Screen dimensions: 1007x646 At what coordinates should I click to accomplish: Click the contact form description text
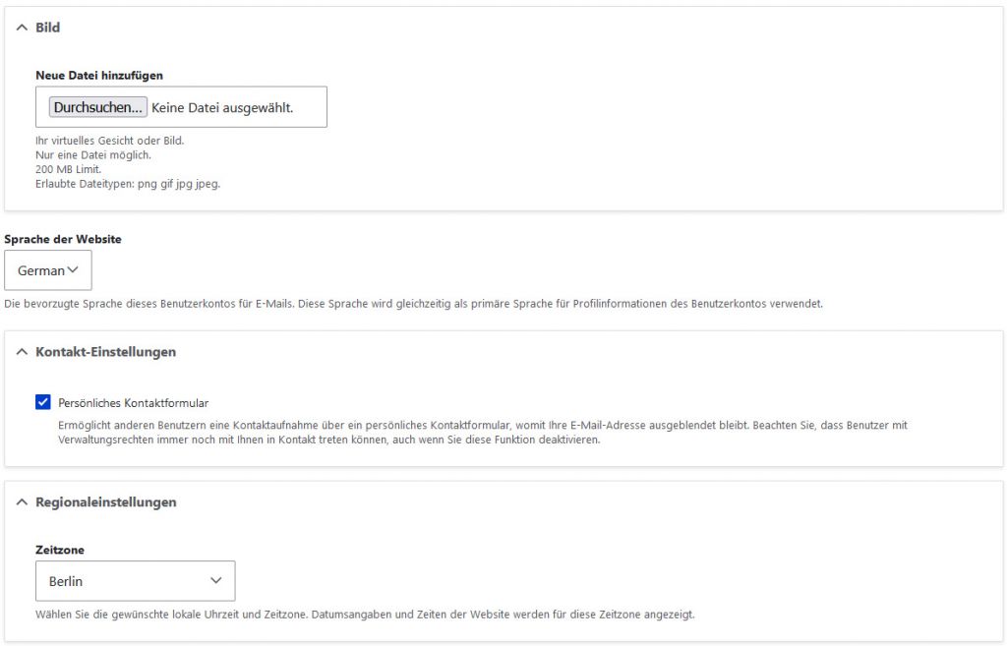(x=482, y=433)
